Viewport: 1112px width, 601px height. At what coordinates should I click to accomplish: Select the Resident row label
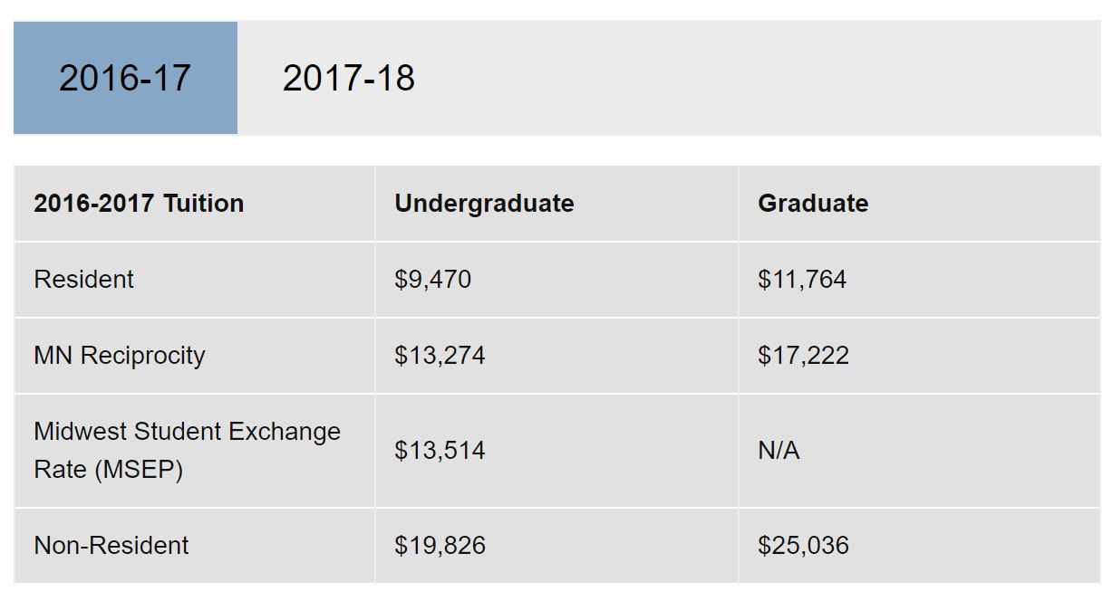point(83,280)
